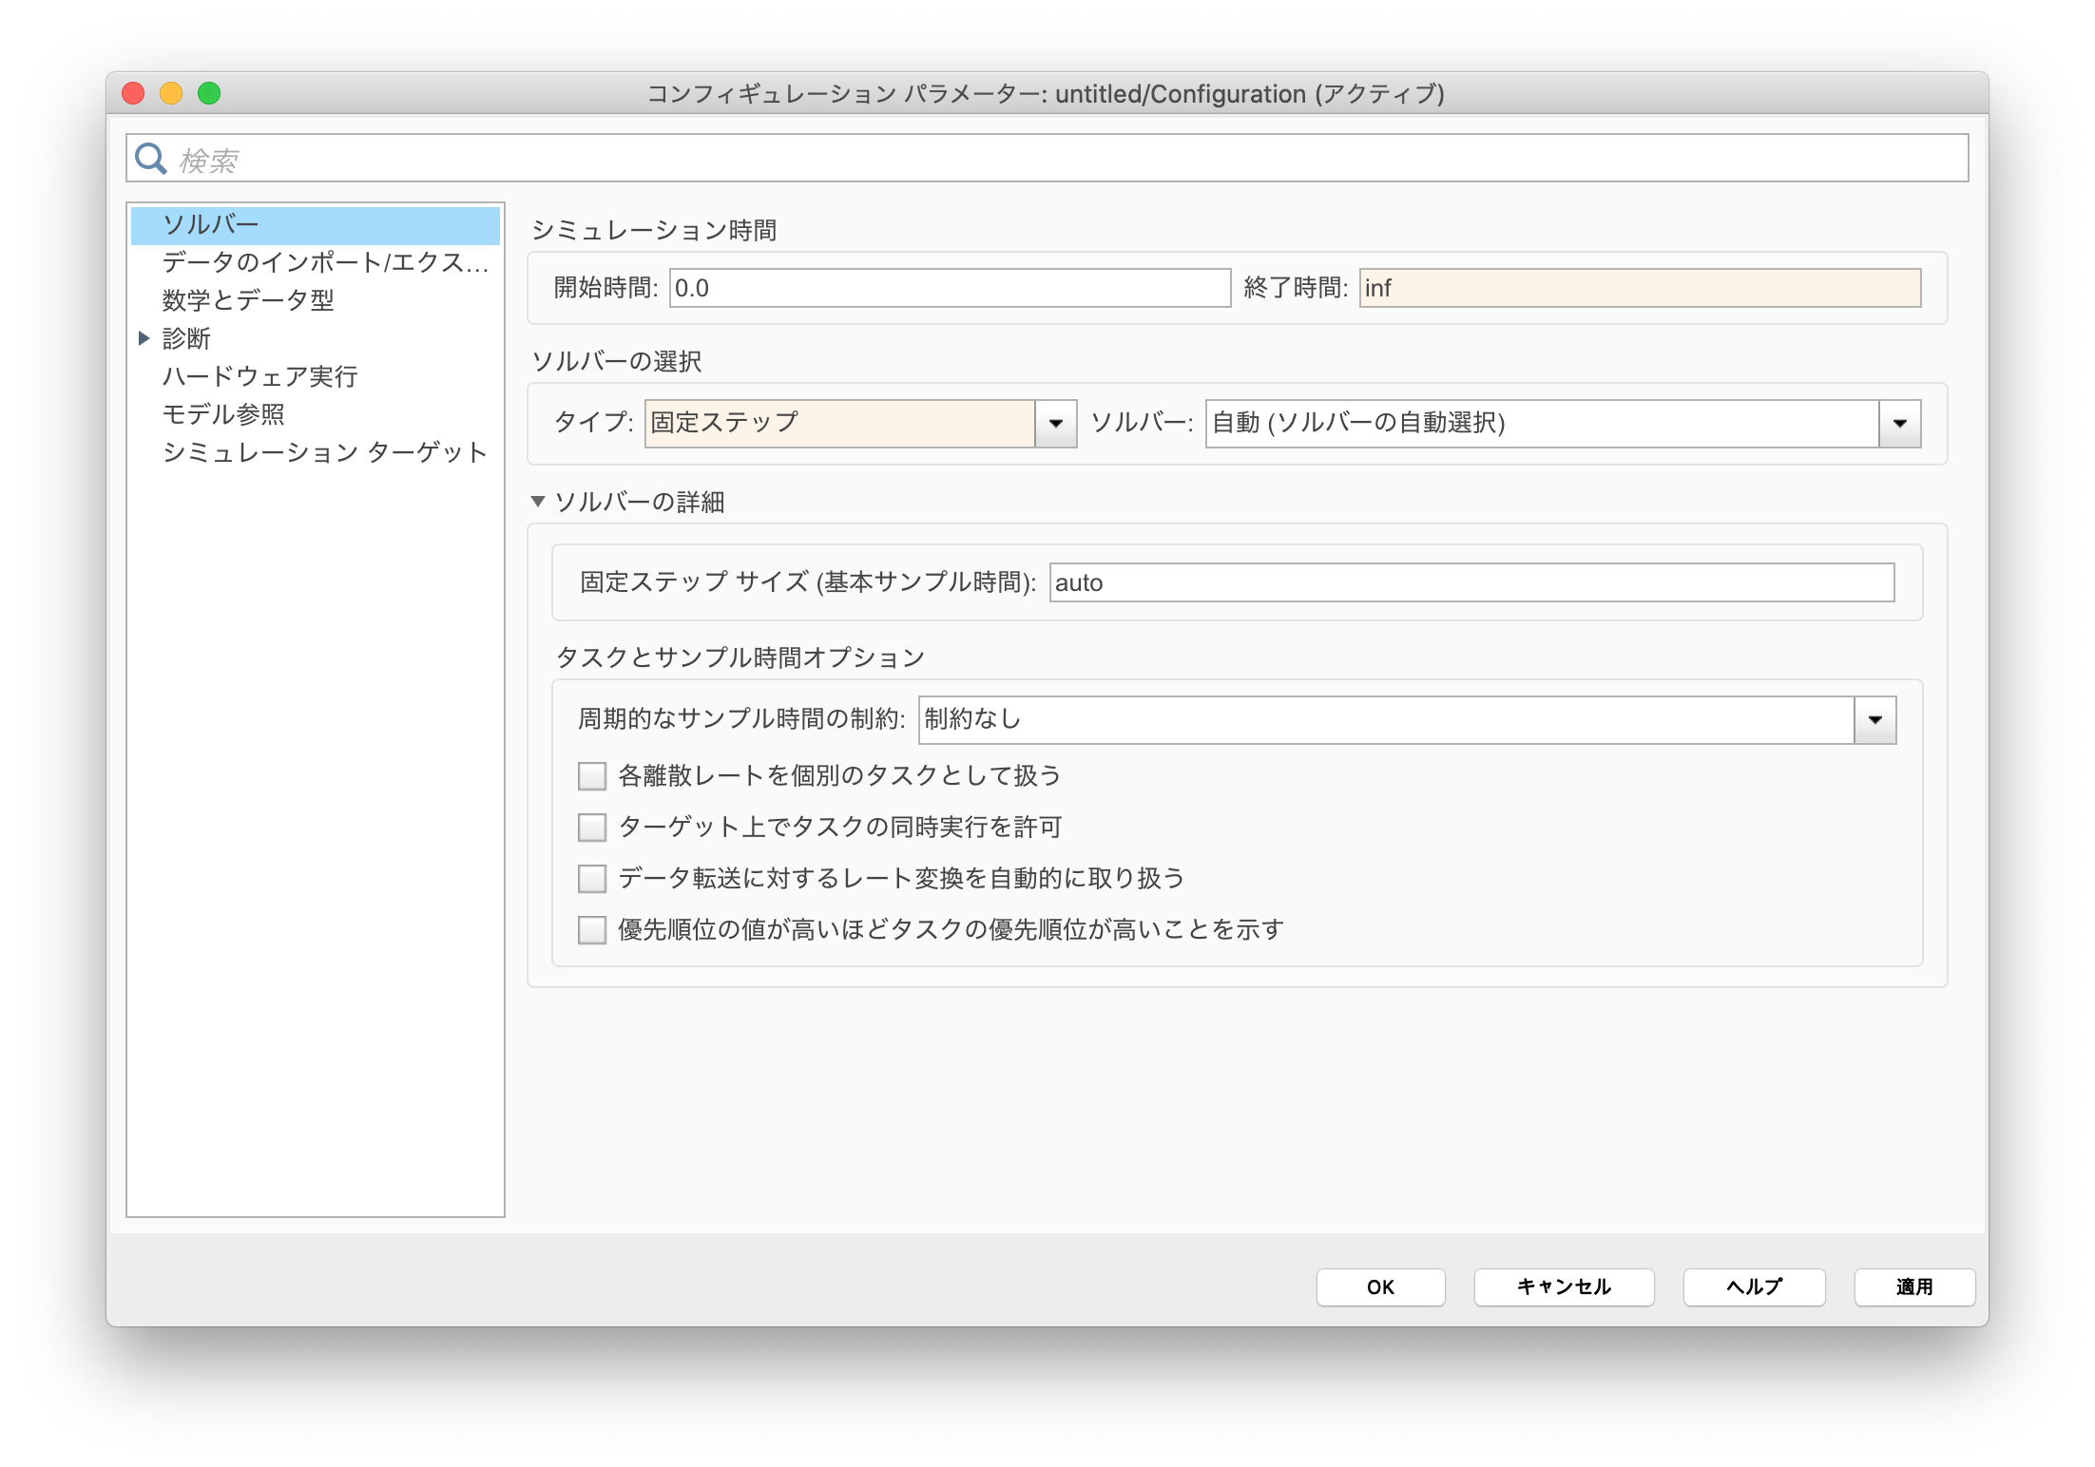Click the red close window button
Screen dimensions: 2095x1467
pos(133,93)
